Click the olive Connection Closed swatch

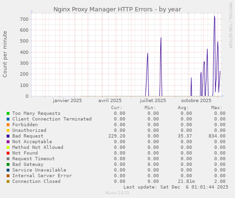click(8, 181)
